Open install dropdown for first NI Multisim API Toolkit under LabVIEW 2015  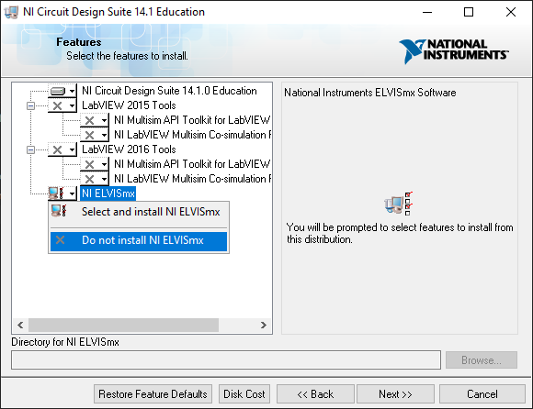[95, 120]
